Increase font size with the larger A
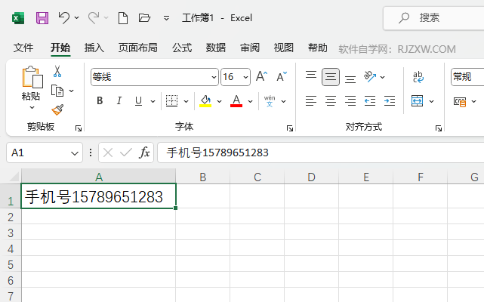484x302 pixels. 261,76
